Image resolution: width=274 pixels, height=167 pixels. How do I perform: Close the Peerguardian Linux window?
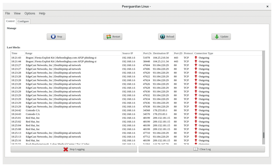267,6
